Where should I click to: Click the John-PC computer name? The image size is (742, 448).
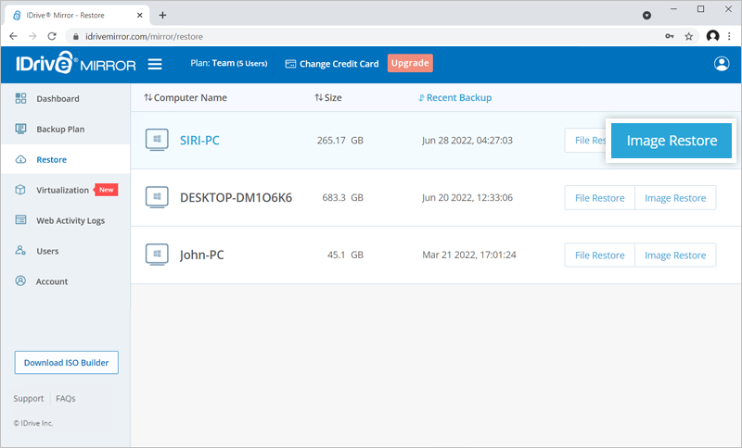click(201, 255)
